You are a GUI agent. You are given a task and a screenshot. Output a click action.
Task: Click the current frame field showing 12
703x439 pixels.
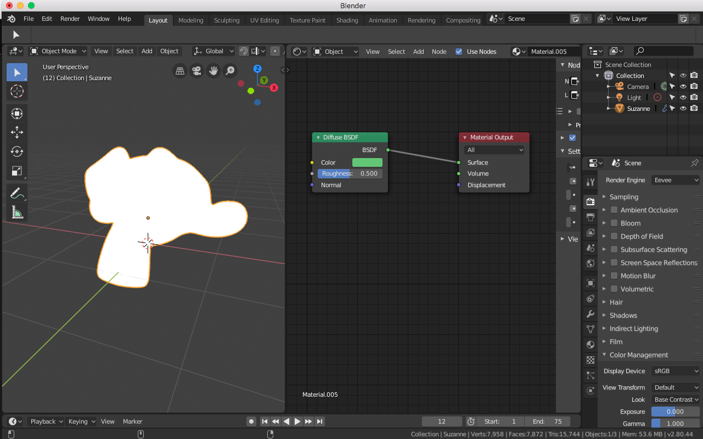coord(441,421)
